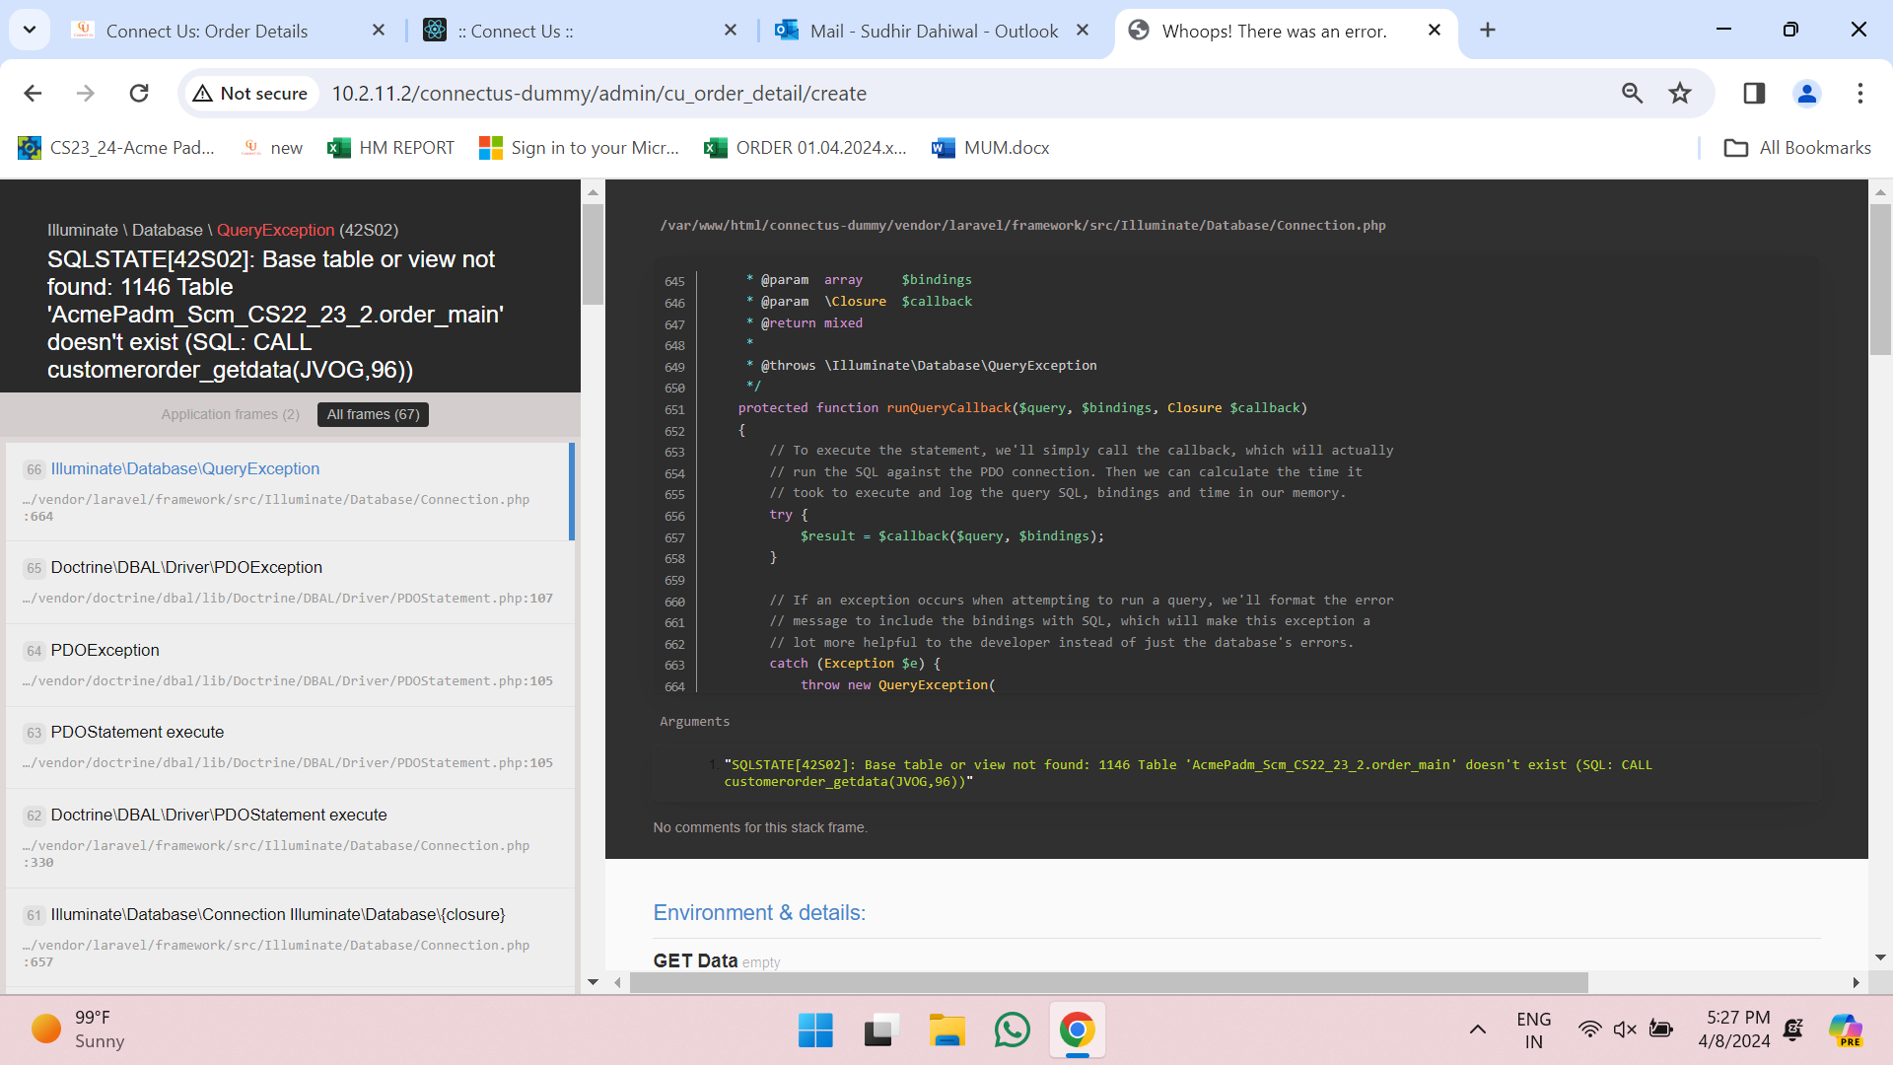Open the All Bookmarks folder
The image size is (1893, 1065).
point(1797,148)
